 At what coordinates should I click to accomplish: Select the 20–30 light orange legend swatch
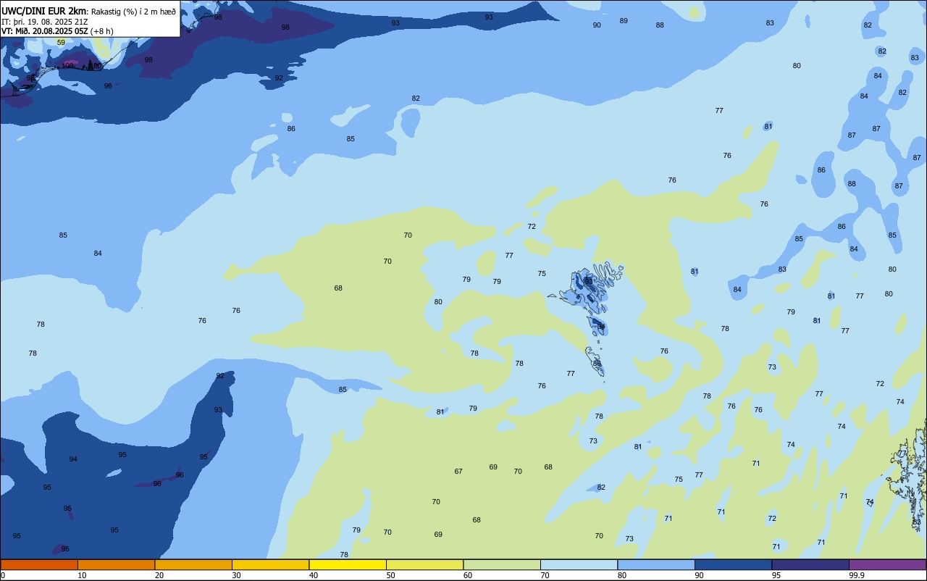193,564
